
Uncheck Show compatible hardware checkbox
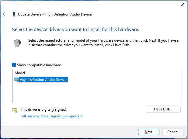[x=14, y=65]
